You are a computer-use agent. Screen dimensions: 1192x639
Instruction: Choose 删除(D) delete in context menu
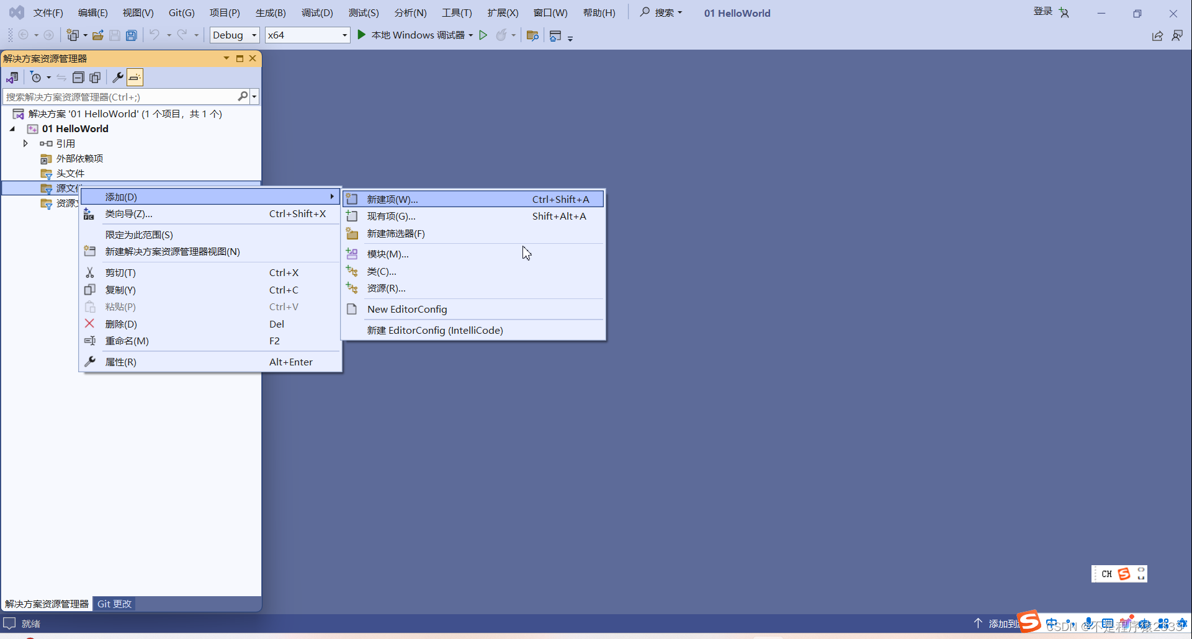pos(210,324)
